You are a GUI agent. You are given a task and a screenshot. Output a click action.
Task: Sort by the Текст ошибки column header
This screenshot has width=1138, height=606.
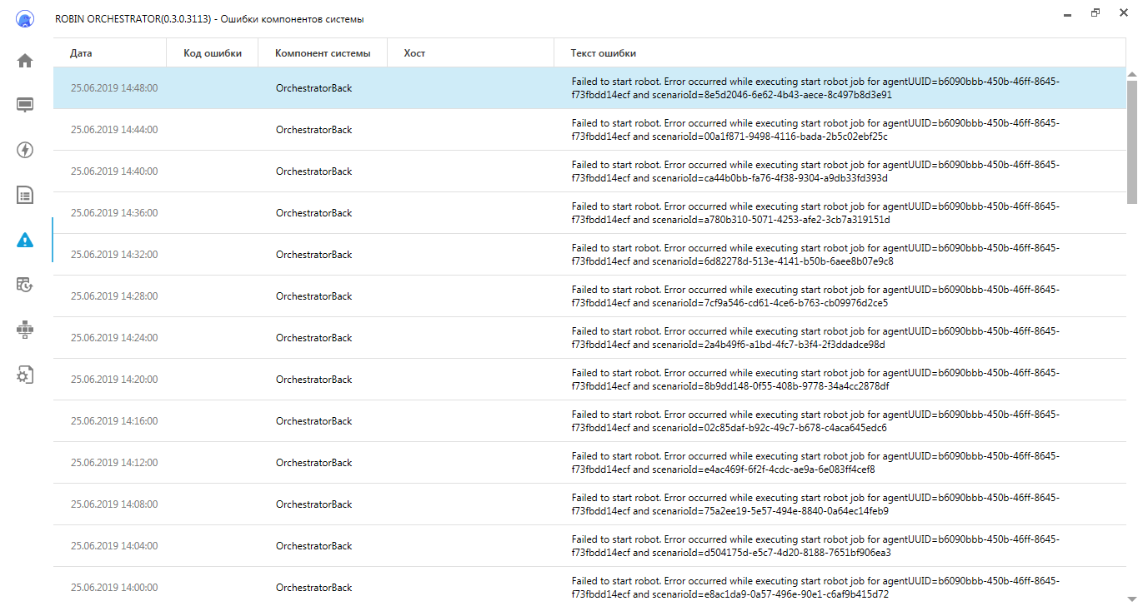pyautogui.click(x=840, y=53)
